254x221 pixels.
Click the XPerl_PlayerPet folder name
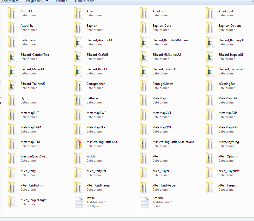229,171
